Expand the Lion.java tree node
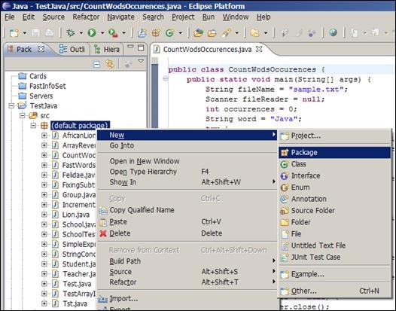 click(44, 215)
